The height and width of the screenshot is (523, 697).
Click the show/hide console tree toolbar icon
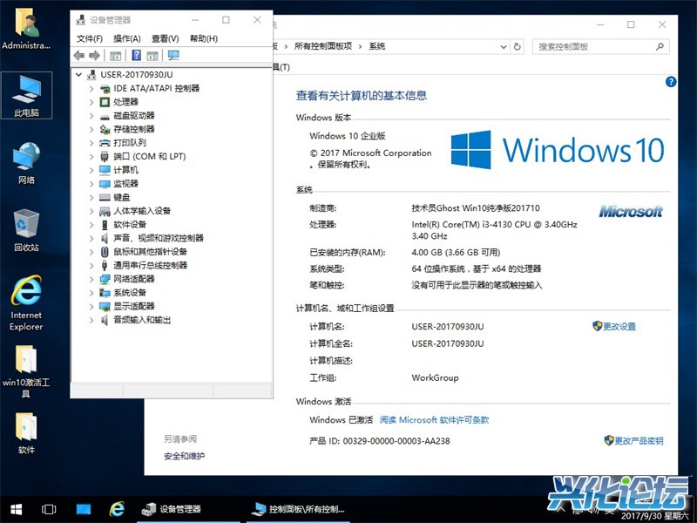[116, 56]
